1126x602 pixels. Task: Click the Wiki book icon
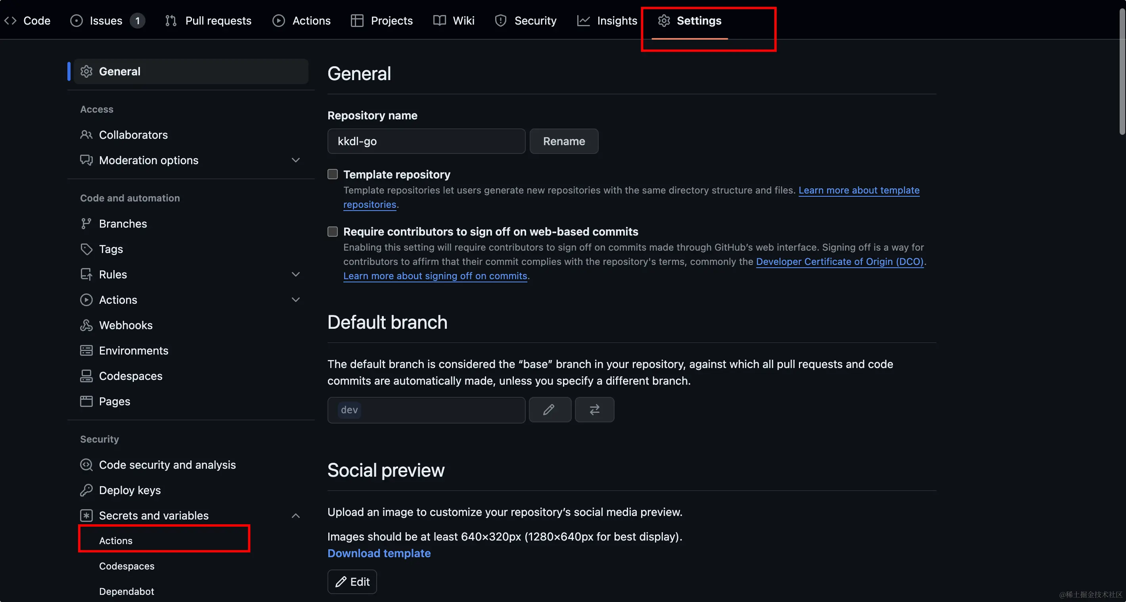click(x=439, y=21)
